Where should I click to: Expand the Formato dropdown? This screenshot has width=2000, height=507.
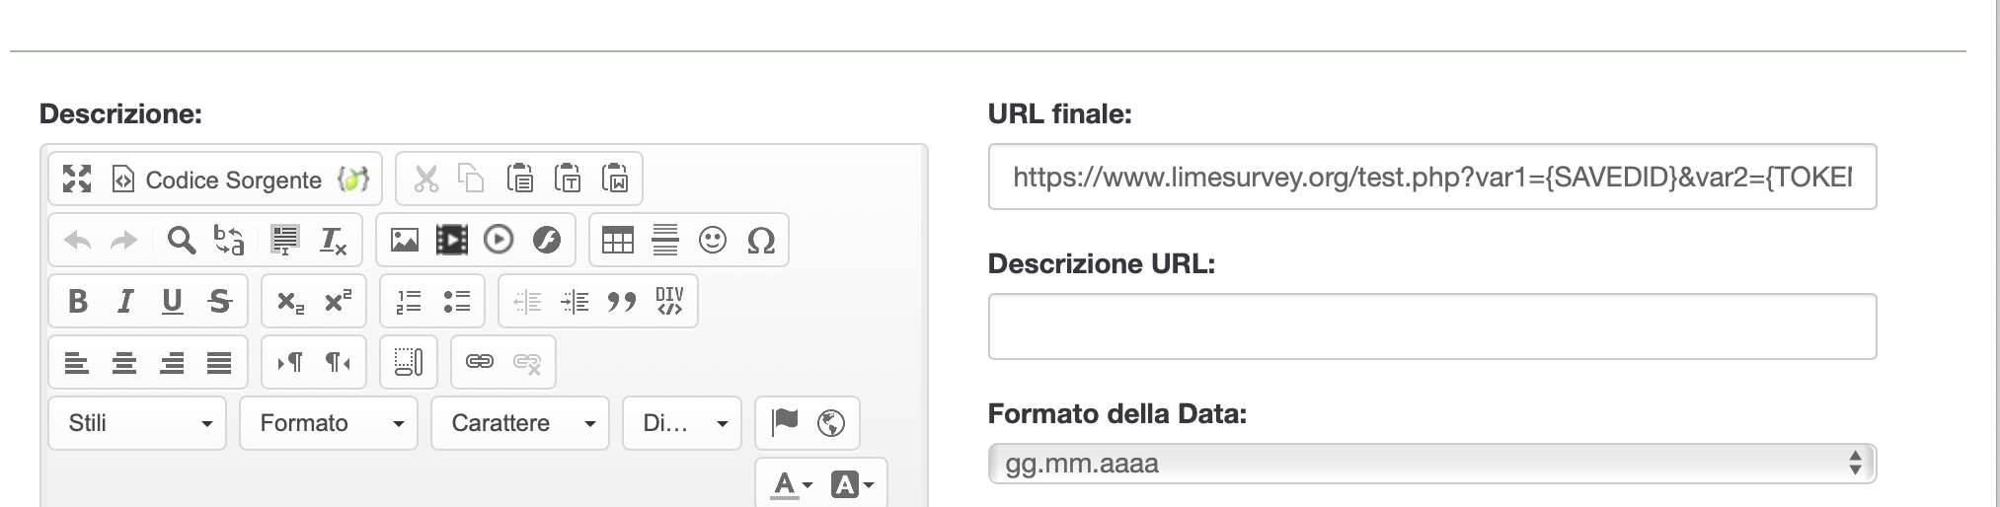329,423
